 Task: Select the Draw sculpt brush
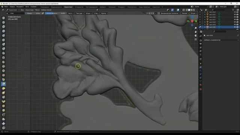(3, 18)
